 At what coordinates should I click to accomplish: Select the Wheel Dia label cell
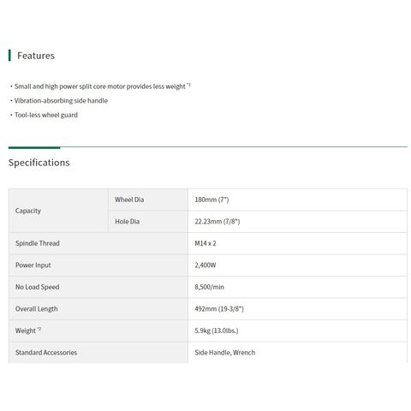pos(148,200)
